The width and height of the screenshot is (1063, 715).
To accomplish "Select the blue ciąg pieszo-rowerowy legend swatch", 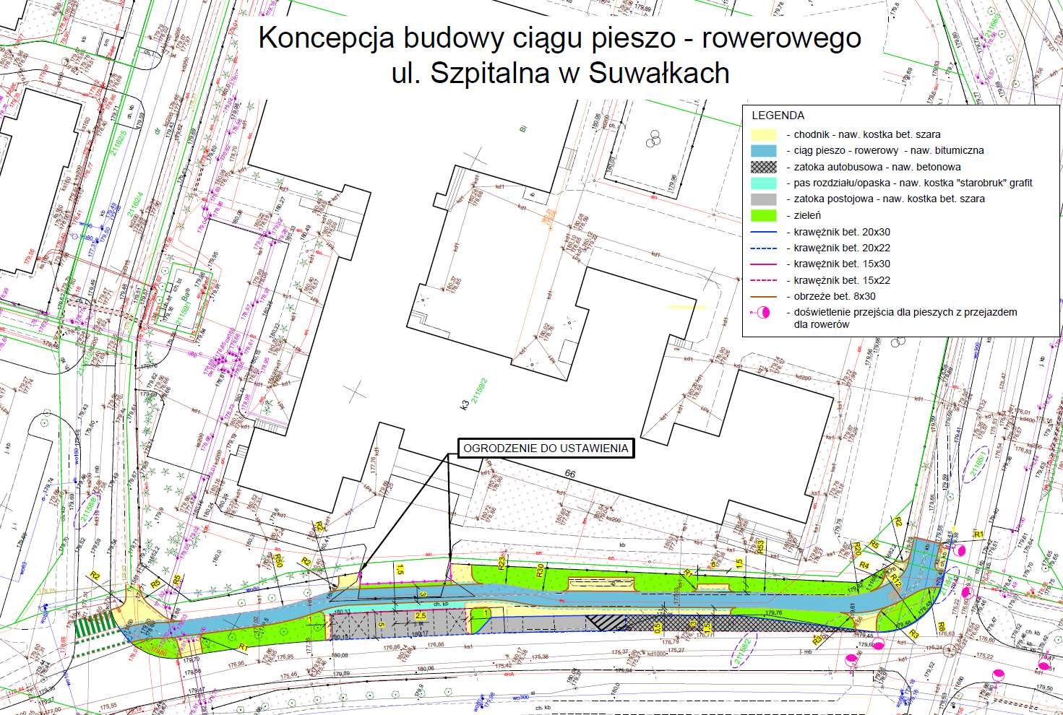I will click(x=763, y=150).
